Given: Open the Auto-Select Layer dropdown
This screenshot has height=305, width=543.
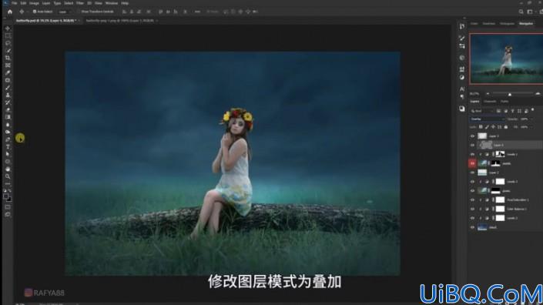Looking at the screenshot, I should coord(64,12).
